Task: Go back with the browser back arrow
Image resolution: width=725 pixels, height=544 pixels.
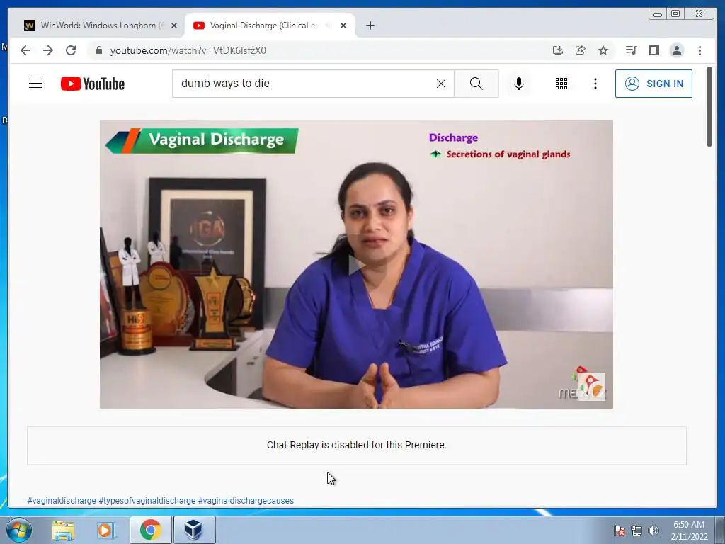Action: 25,50
